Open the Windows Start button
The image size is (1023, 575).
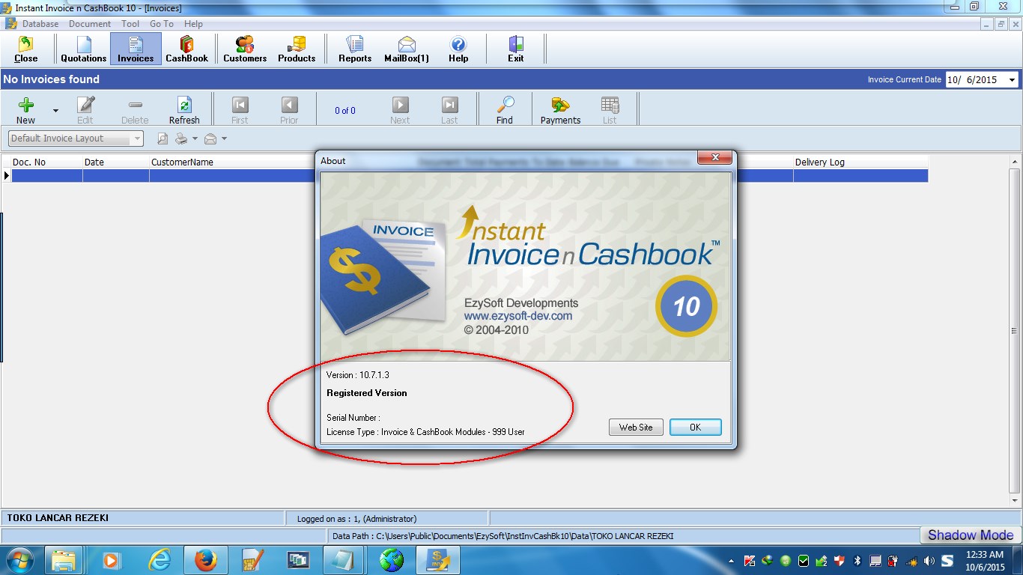(x=20, y=559)
